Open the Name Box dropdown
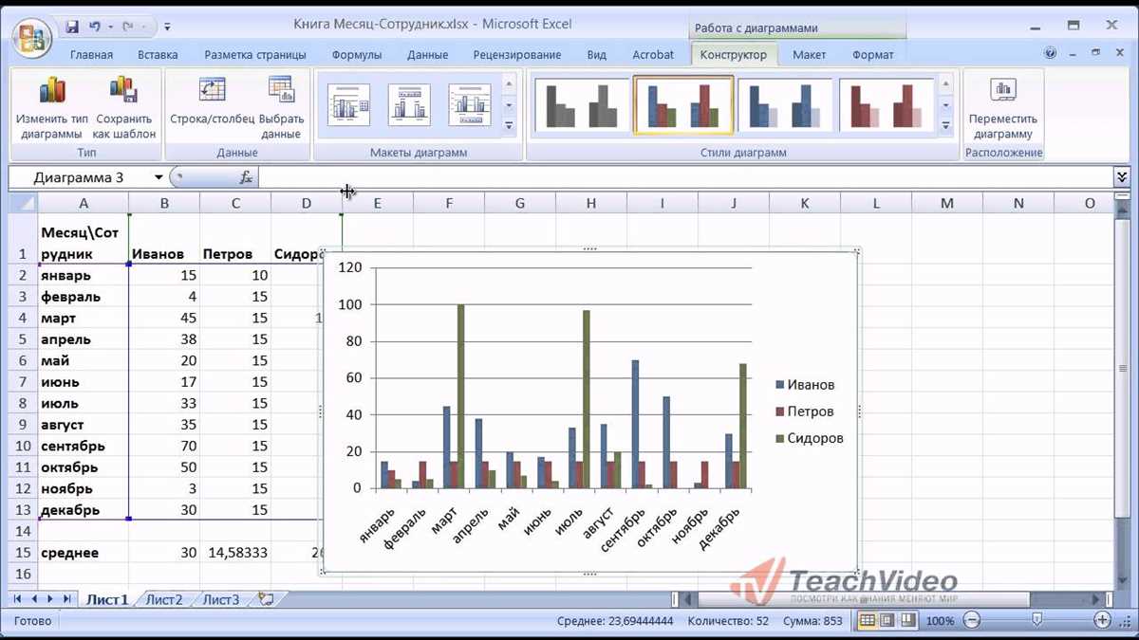 (x=159, y=177)
